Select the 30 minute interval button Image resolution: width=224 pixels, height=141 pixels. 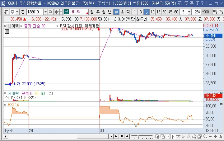click(x=165, y=12)
